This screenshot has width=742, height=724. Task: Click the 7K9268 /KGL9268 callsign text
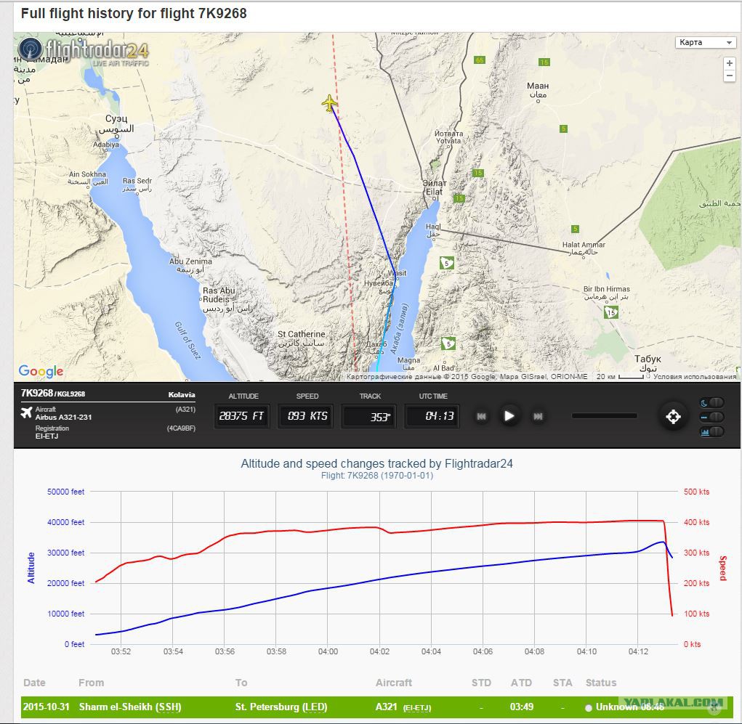(53, 394)
